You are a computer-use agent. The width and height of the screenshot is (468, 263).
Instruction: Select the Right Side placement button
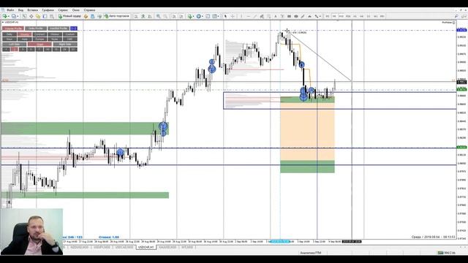65,44
